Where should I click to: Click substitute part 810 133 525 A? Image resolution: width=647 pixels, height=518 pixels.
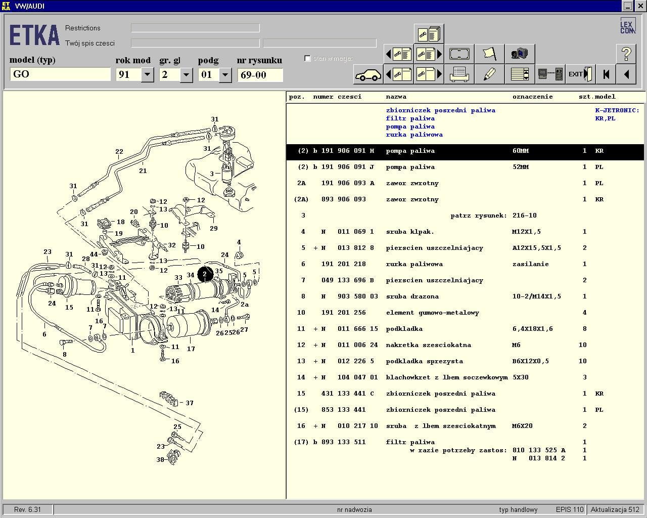point(539,450)
